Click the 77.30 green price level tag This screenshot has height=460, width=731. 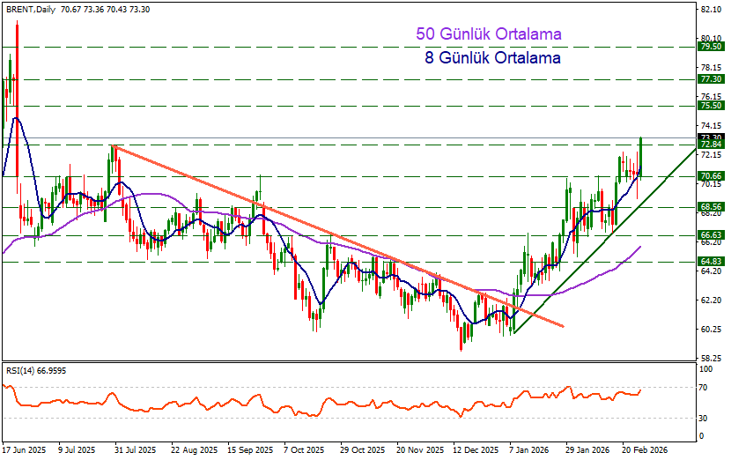(x=710, y=78)
